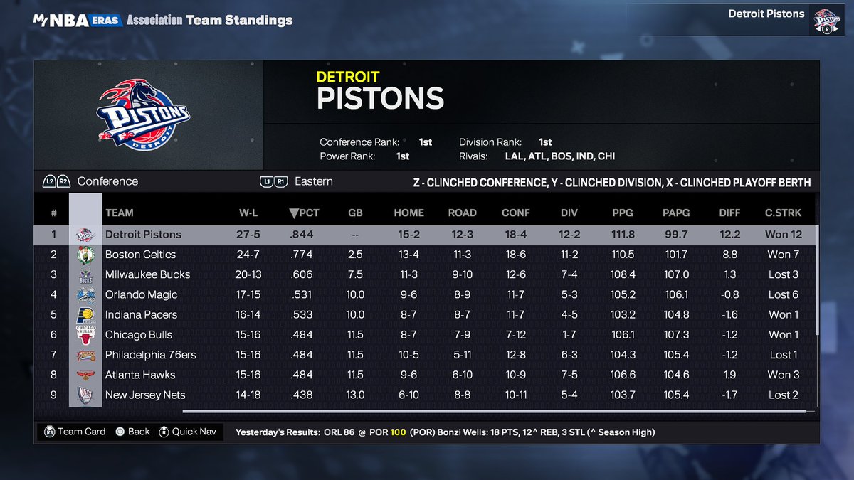Select the Milwaukee Bucks team name
Image resolution: width=854 pixels, height=480 pixels.
[147, 274]
